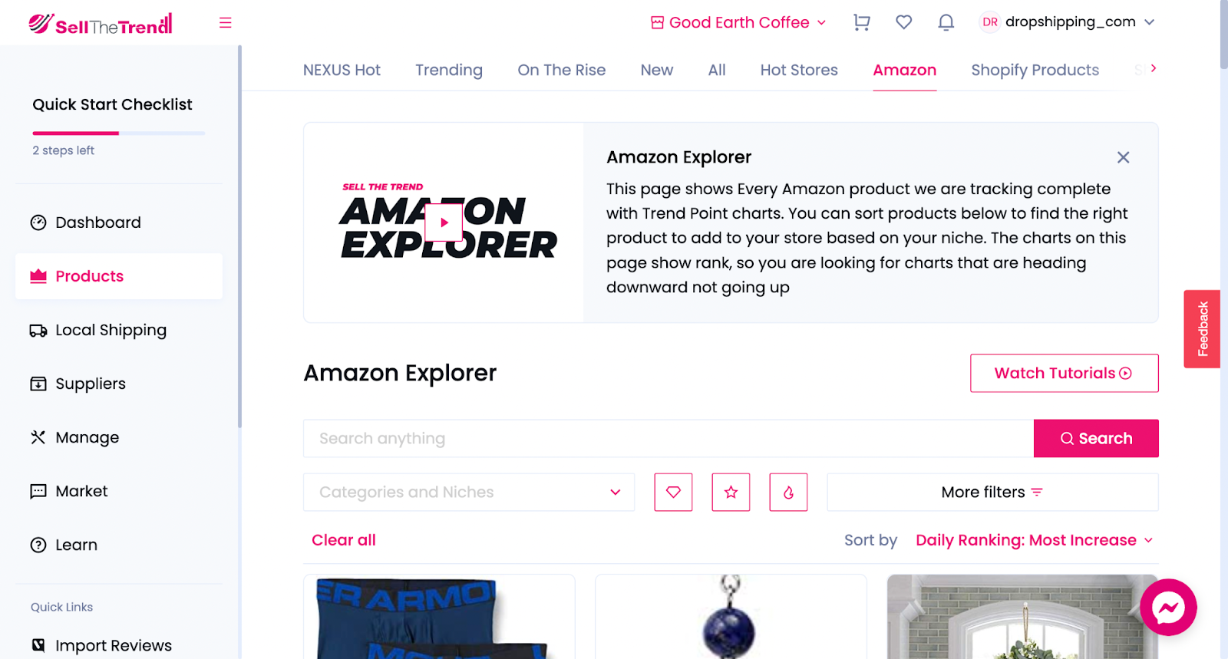Open the shopping cart icon
This screenshot has width=1228, height=659.
pyautogui.click(x=861, y=22)
